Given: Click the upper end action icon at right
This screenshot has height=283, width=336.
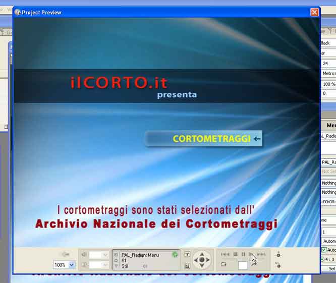Looking at the screenshot, I should (278, 255).
